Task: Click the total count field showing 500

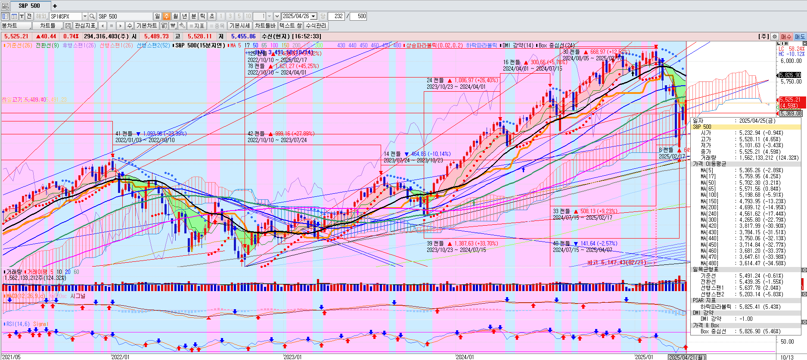Action: point(358,16)
